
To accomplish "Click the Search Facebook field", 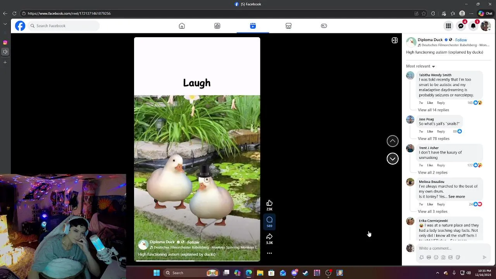I will tap(63, 26).
